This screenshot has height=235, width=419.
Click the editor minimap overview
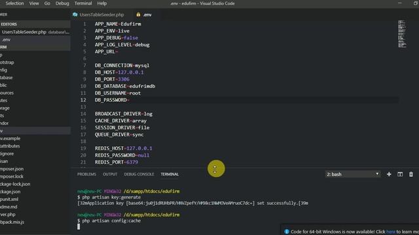(x=402, y=34)
